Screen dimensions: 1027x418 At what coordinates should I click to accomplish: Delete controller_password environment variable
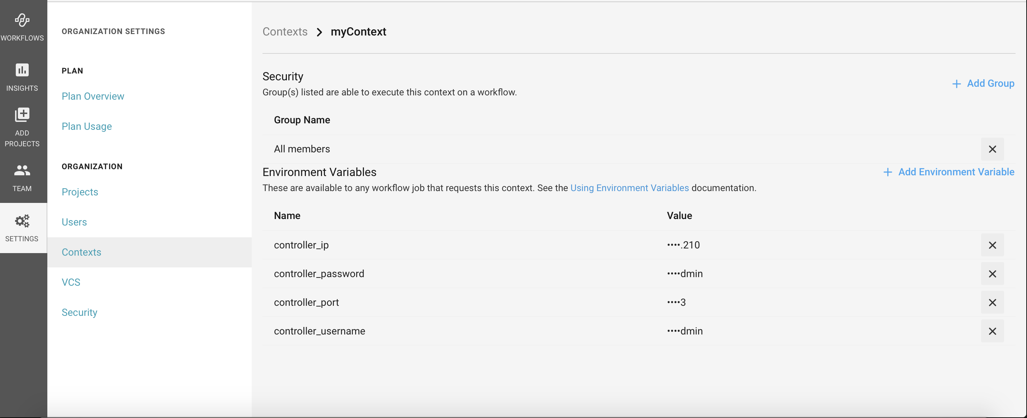coord(992,274)
